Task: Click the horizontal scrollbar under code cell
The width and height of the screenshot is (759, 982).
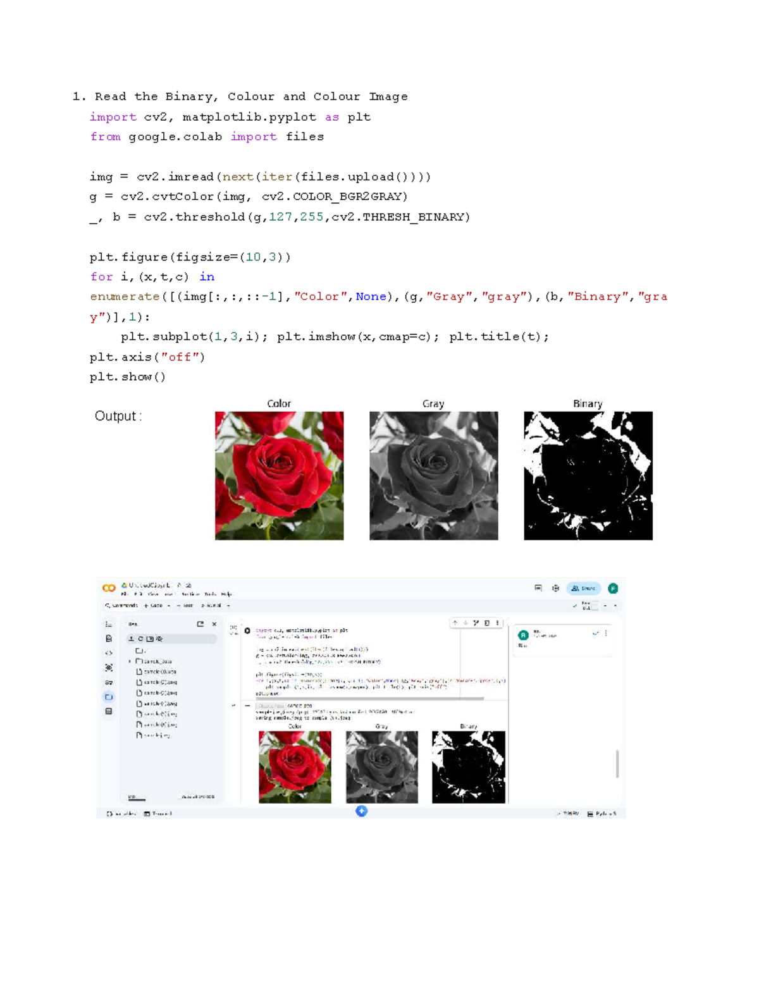Action: (370, 699)
